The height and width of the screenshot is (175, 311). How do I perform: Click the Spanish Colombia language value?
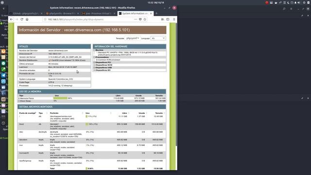[x=61, y=79]
